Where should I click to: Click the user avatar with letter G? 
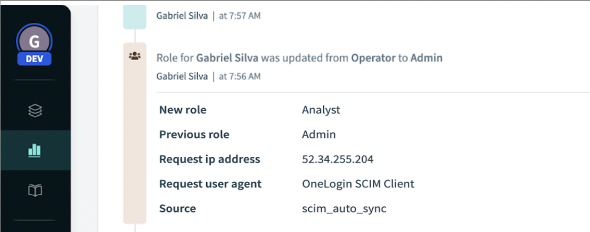35,40
